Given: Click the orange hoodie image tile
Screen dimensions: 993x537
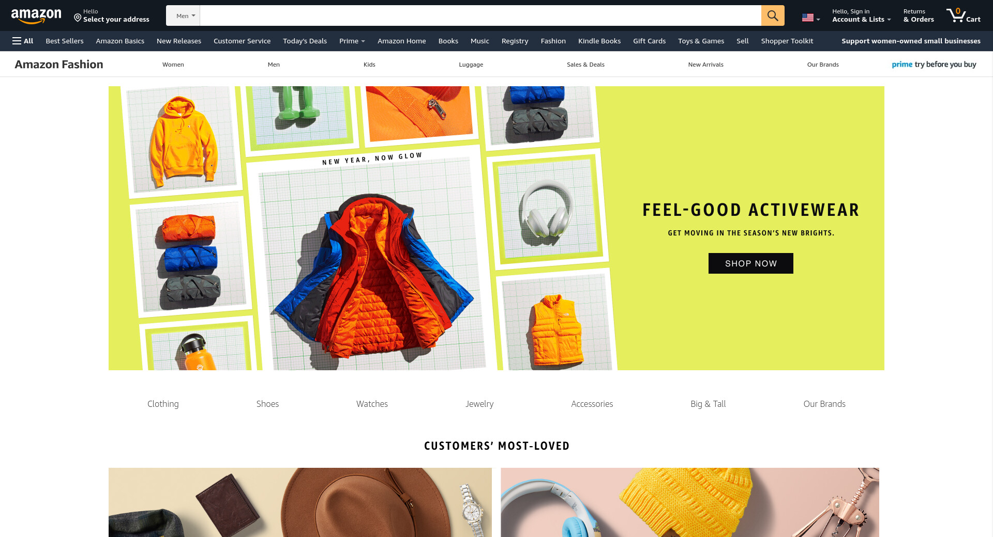Looking at the screenshot, I should pyautogui.click(x=181, y=140).
